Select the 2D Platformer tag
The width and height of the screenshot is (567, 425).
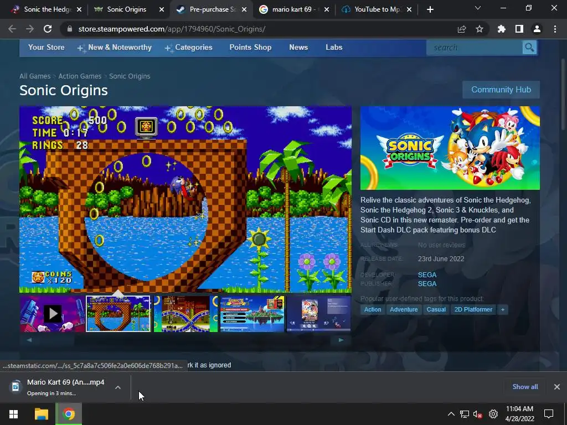(473, 310)
